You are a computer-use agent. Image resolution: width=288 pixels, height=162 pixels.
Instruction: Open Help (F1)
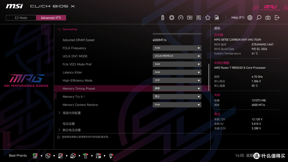[x=238, y=18]
